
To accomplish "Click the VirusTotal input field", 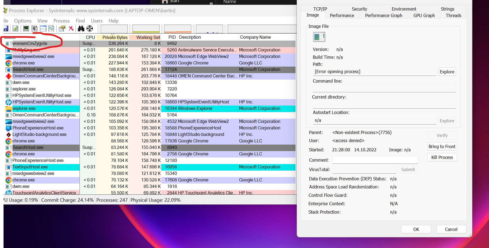I will click(364, 169).
